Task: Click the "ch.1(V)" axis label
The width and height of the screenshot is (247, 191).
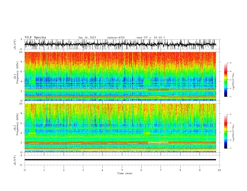Action: [15, 44]
